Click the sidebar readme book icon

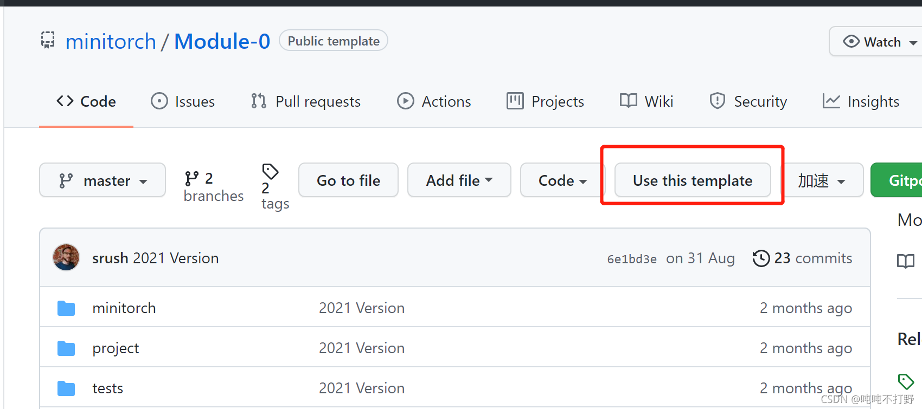pos(906,261)
